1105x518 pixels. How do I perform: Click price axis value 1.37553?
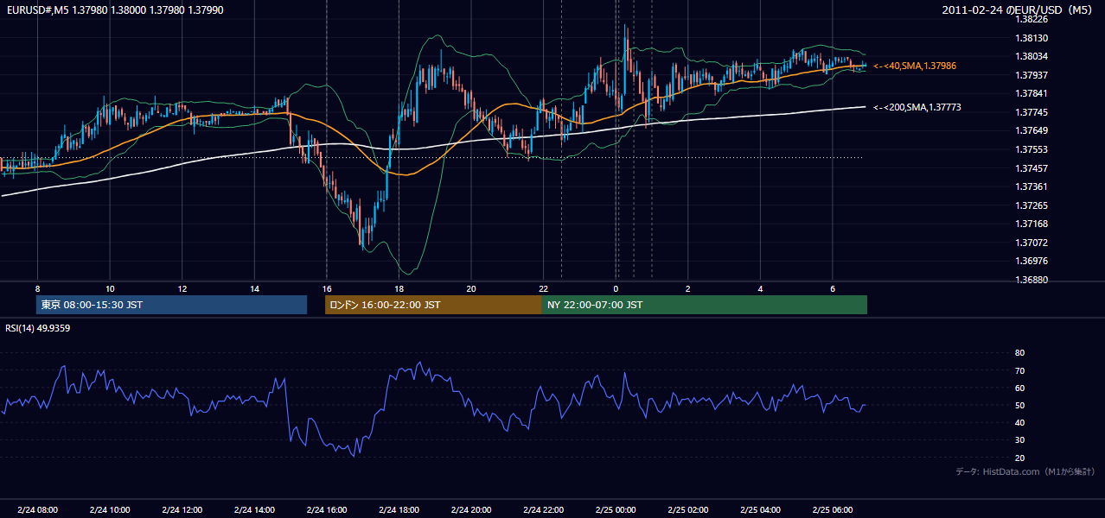coord(1031,149)
